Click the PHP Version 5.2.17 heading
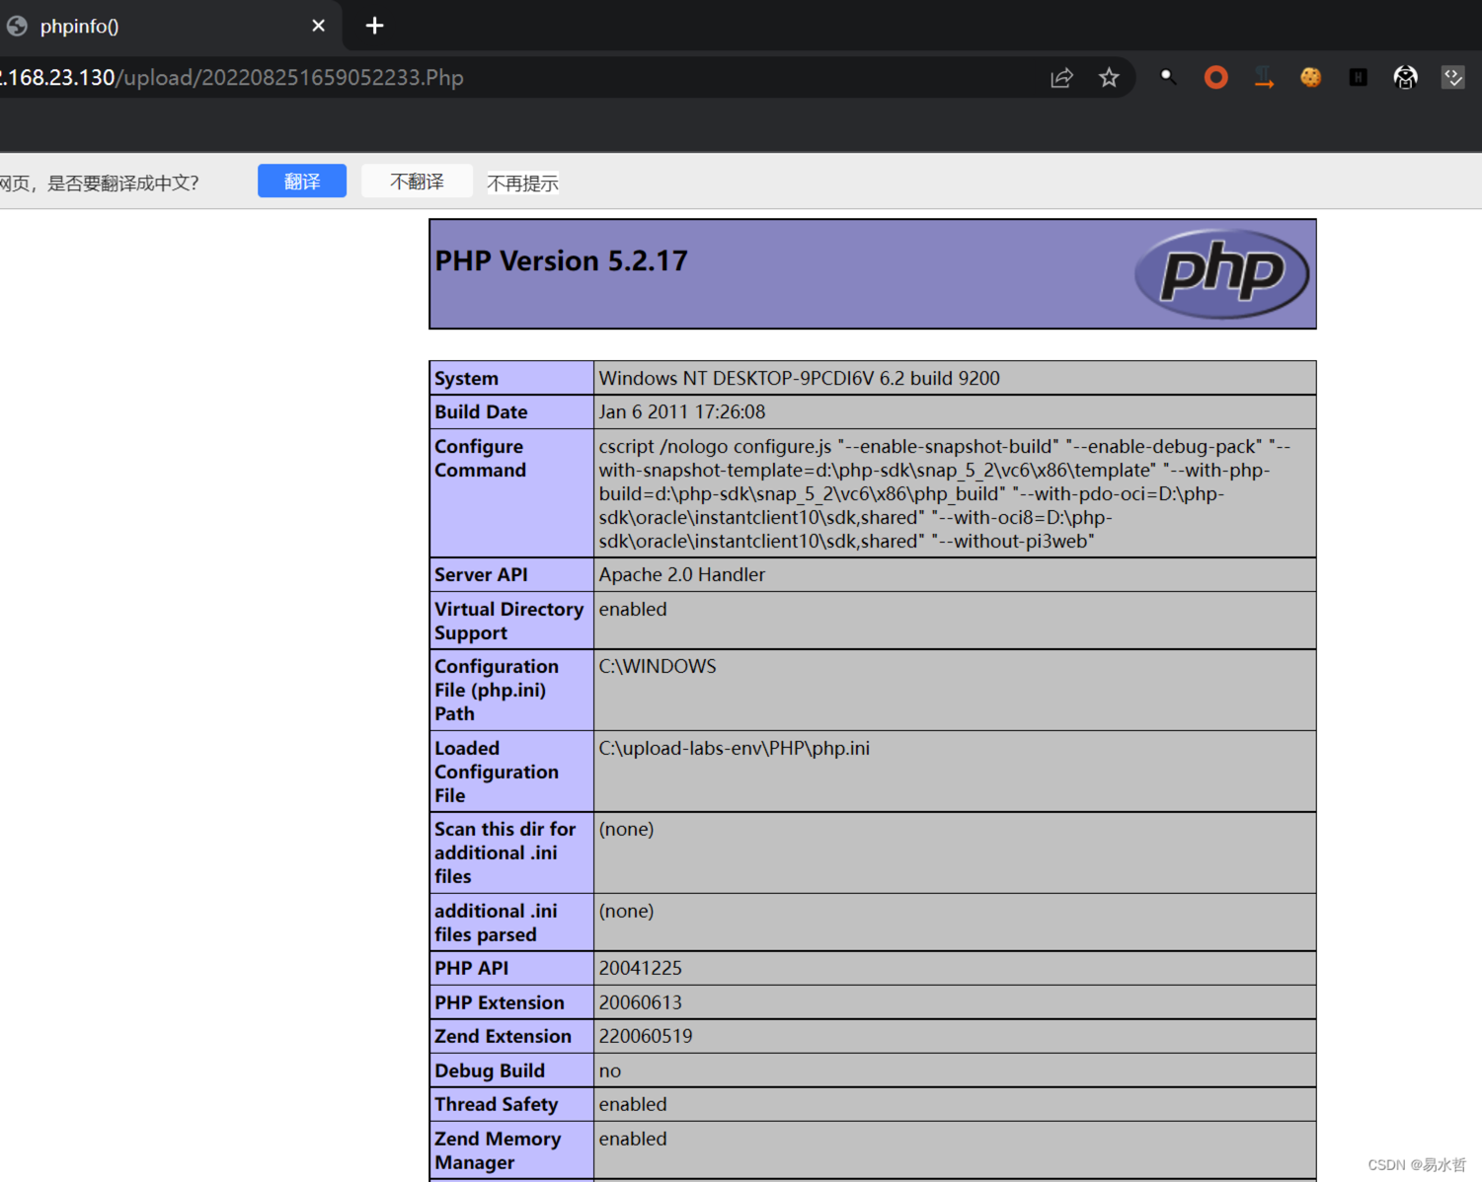Viewport: 1482px width, 1182px height. [x=561, y=261]
